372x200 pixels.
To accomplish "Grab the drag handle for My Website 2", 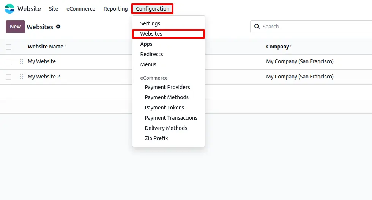I will point(21,77).
